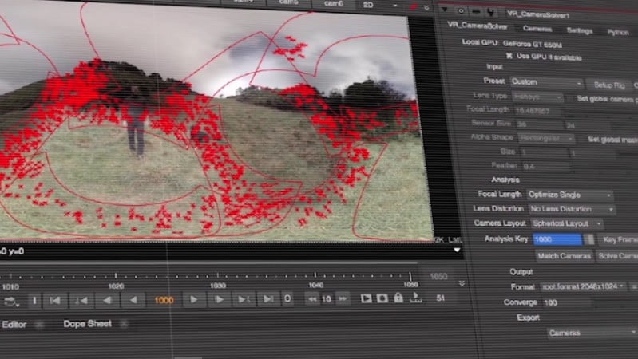The height and width of the screenshot is (359, 638).
Task: Toggle Use GPU if available checkbox
Action: (x=509, y=56)
